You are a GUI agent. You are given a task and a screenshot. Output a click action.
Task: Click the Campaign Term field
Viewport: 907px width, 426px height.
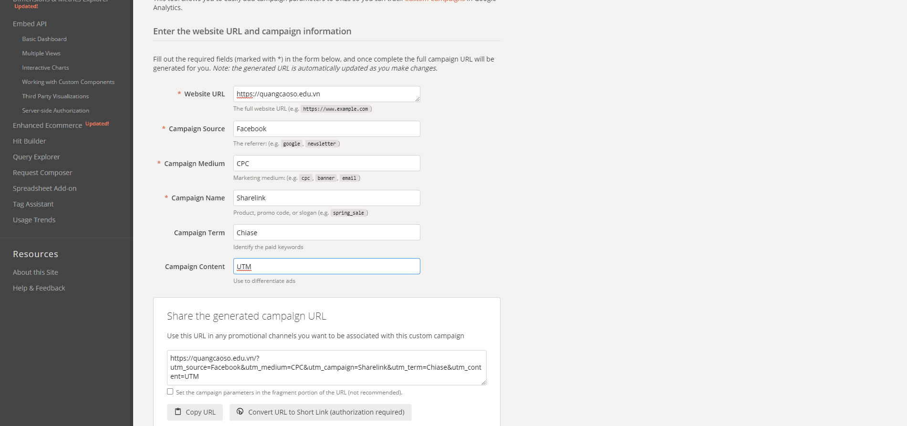pos(327,232)
